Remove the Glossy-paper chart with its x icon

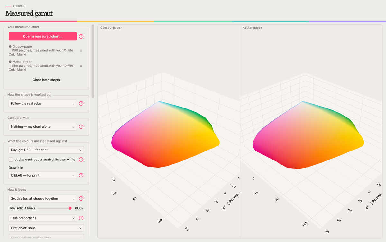(81, 50)
